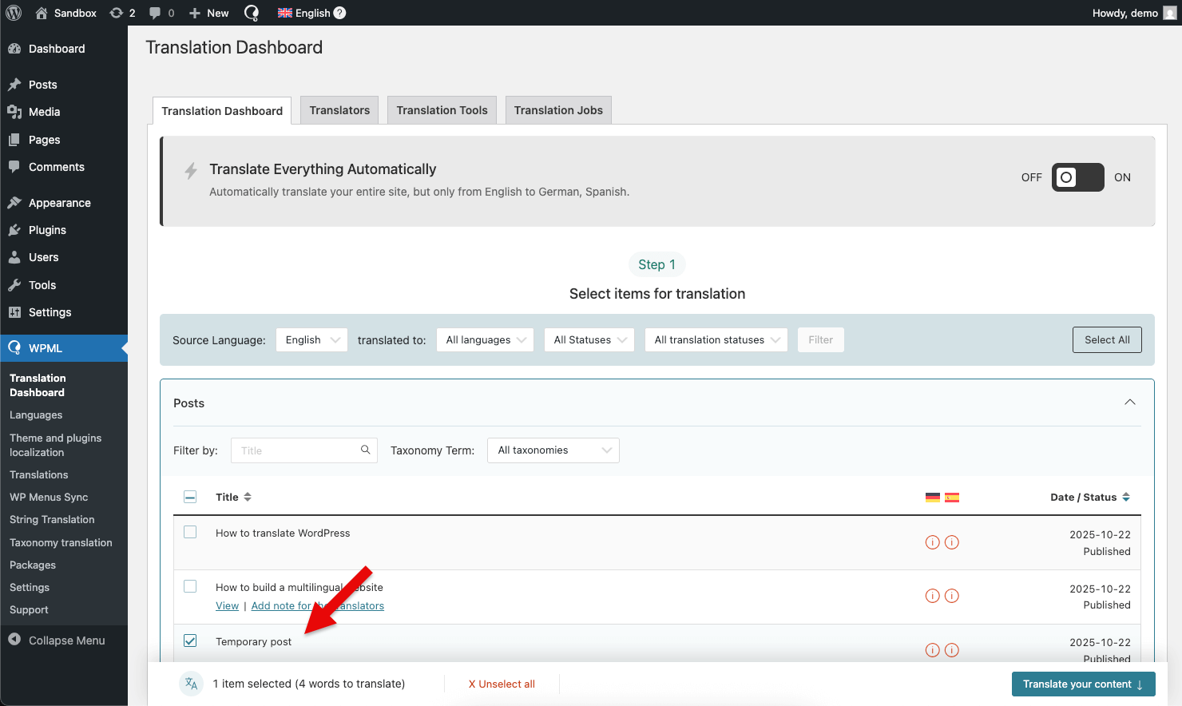The width and height of the screenshot is (1182, 706).
Task: Click the WordPress logo in admin bar
Action: click(14, 13)
